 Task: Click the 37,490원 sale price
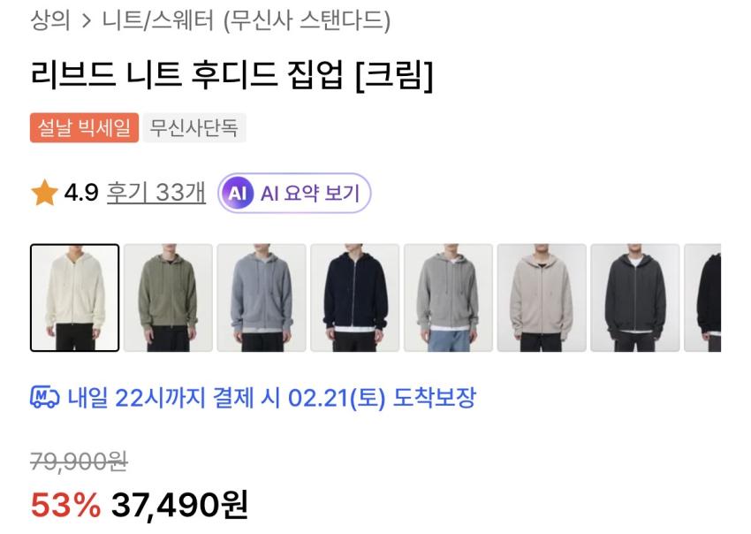tap(179, 505)
